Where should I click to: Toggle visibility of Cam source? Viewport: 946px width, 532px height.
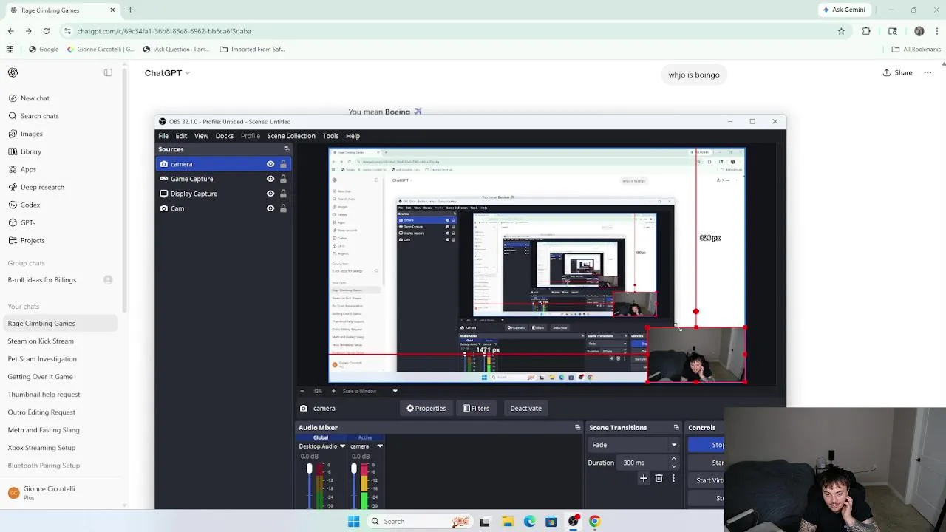pyautogui.click(x=270, y=208)
